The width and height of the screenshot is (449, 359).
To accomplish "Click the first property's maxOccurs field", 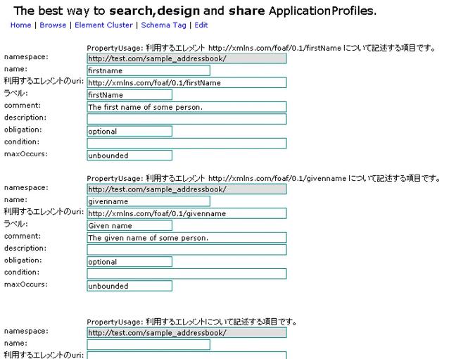I will pyautogui.click(x=129, y=156).
